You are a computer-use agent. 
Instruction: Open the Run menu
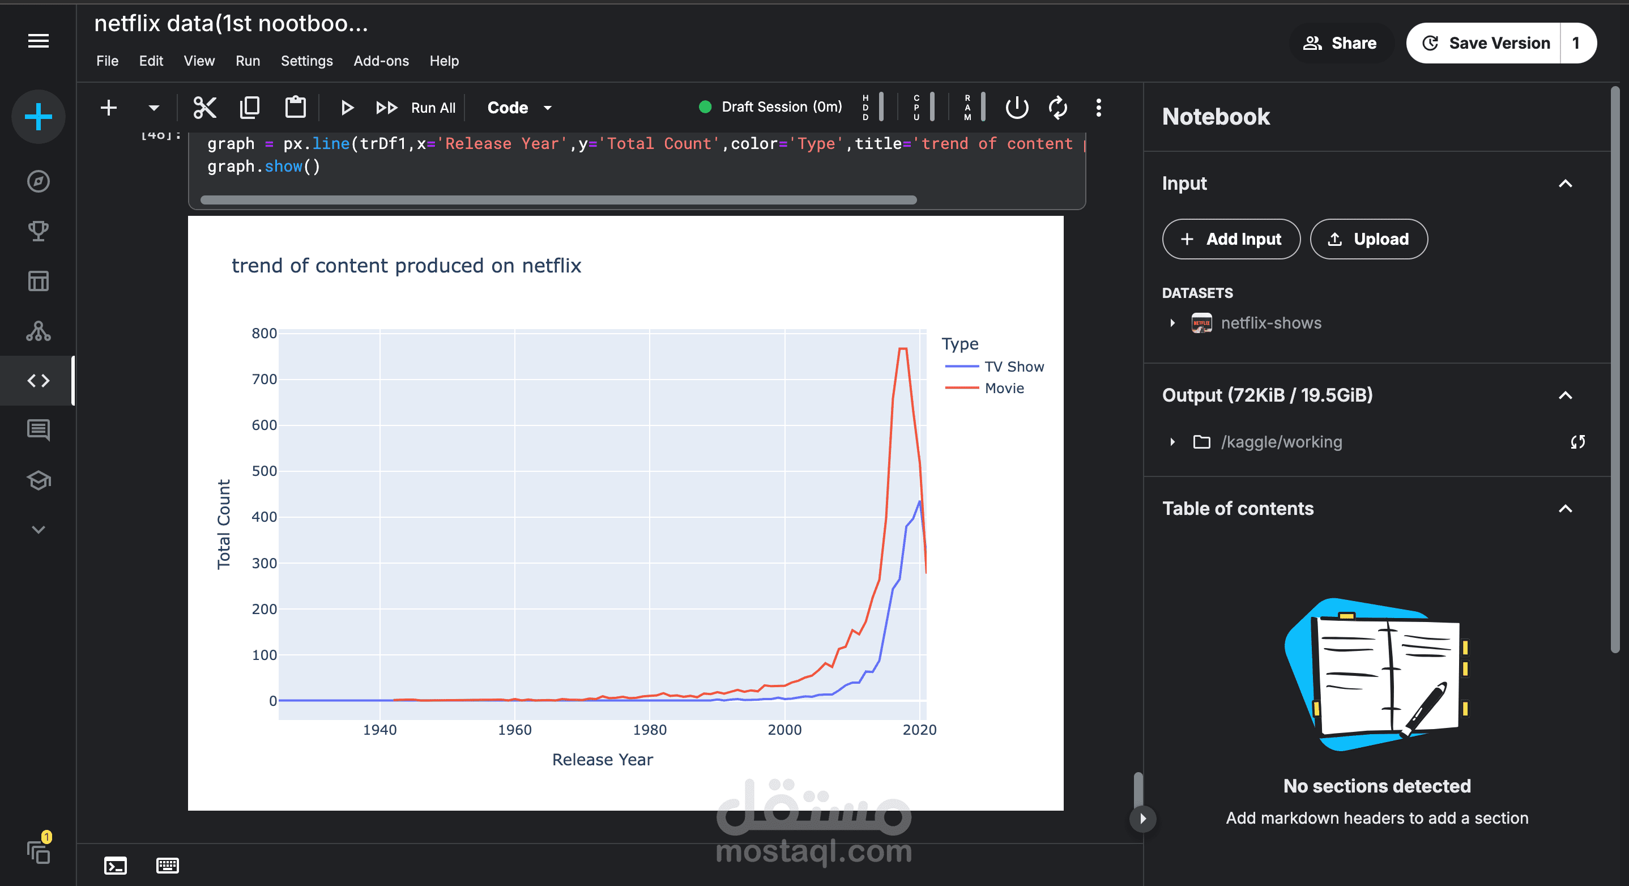pos(248,61)
